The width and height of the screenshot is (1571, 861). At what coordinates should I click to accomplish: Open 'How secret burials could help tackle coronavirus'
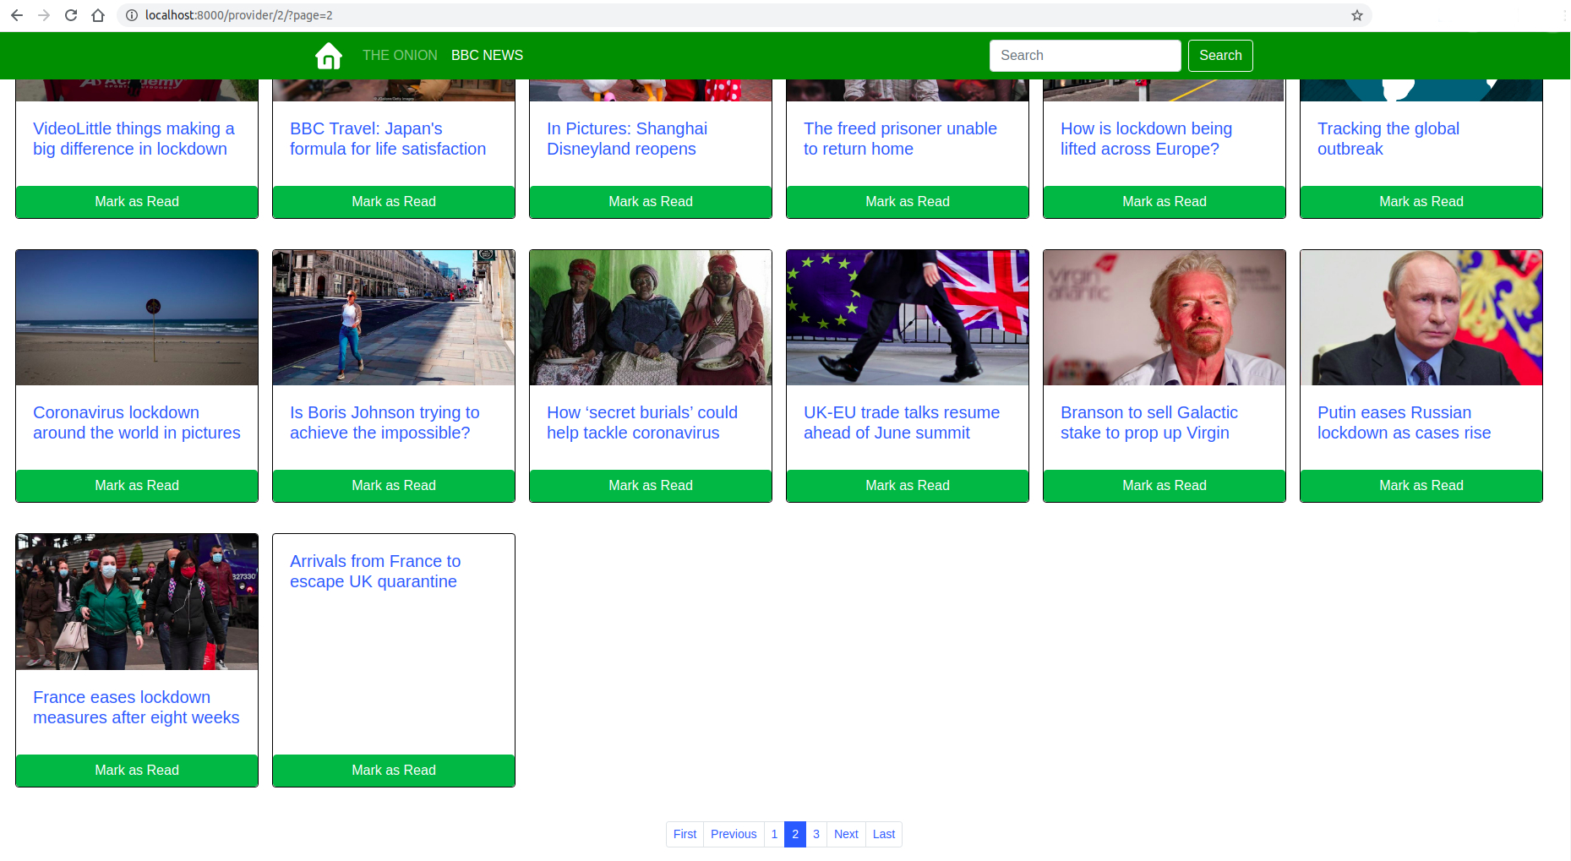coord(642,422)
